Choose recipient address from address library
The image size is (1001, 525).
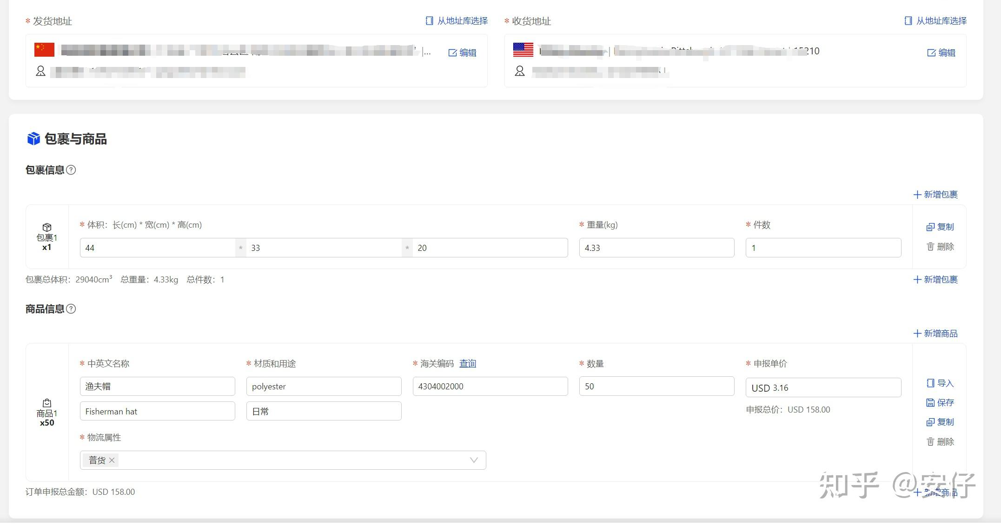point(935,21)
